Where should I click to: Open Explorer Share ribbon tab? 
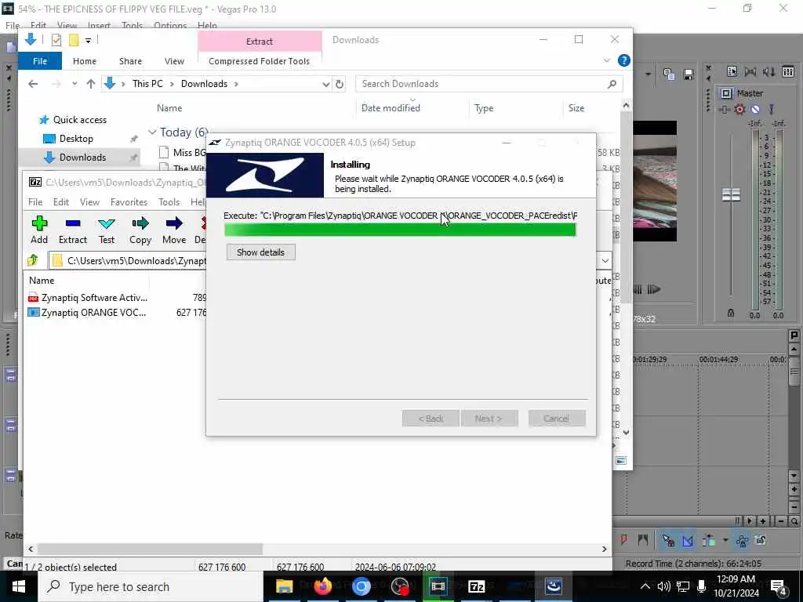[x=131, y=61]
